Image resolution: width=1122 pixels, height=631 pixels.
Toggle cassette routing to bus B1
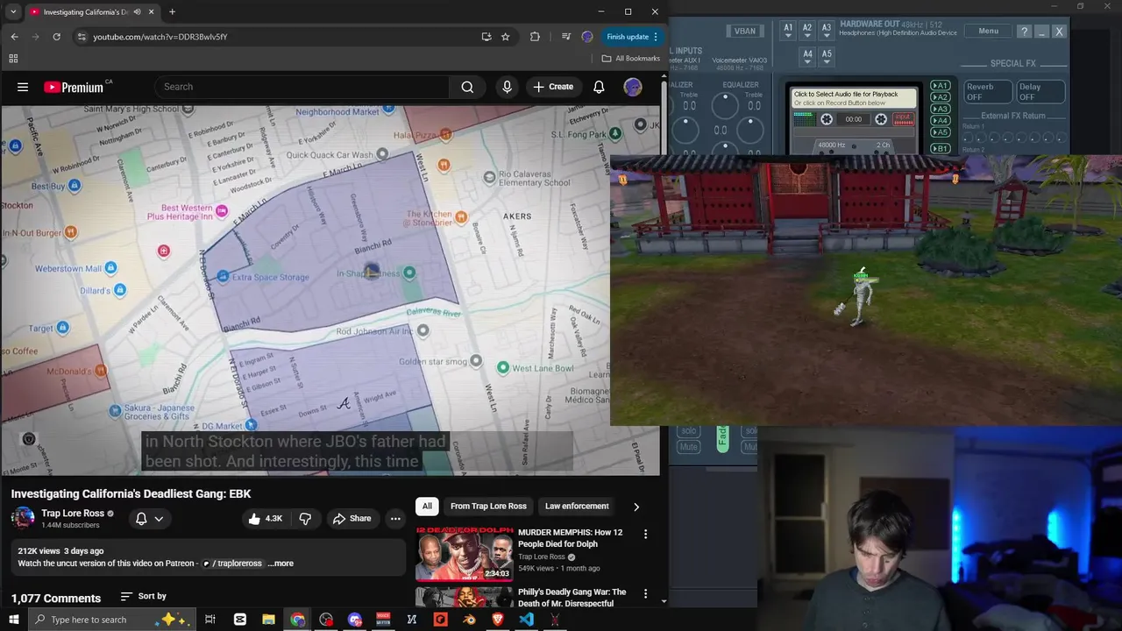point(940,149)
